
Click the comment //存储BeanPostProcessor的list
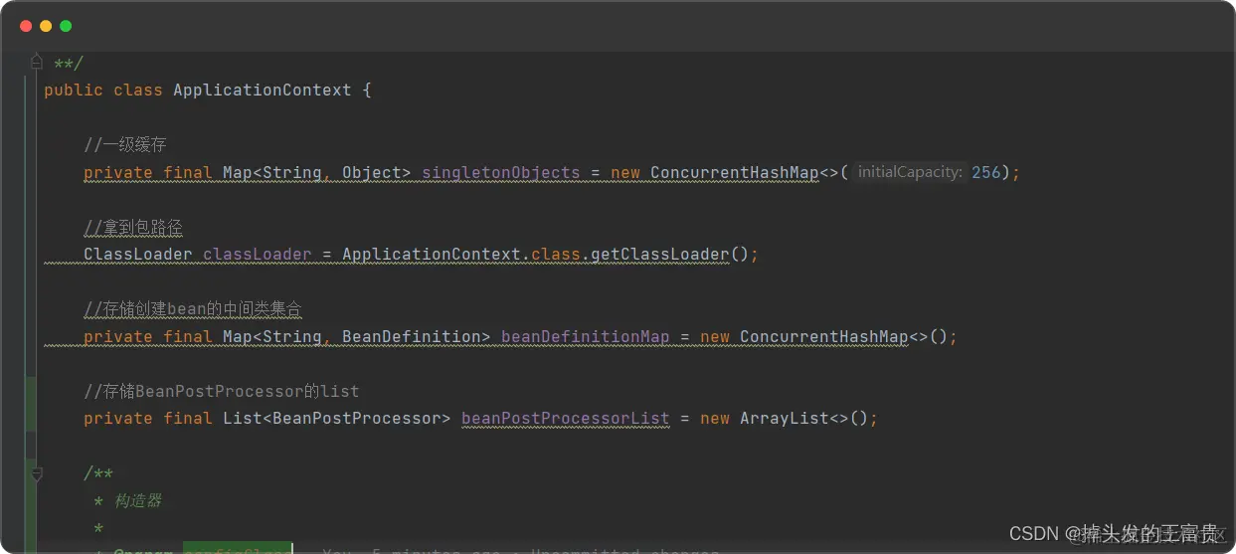tap(222, 391)
